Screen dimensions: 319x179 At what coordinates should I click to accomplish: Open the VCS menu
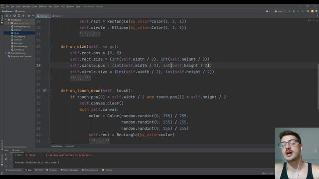[63, 6]
